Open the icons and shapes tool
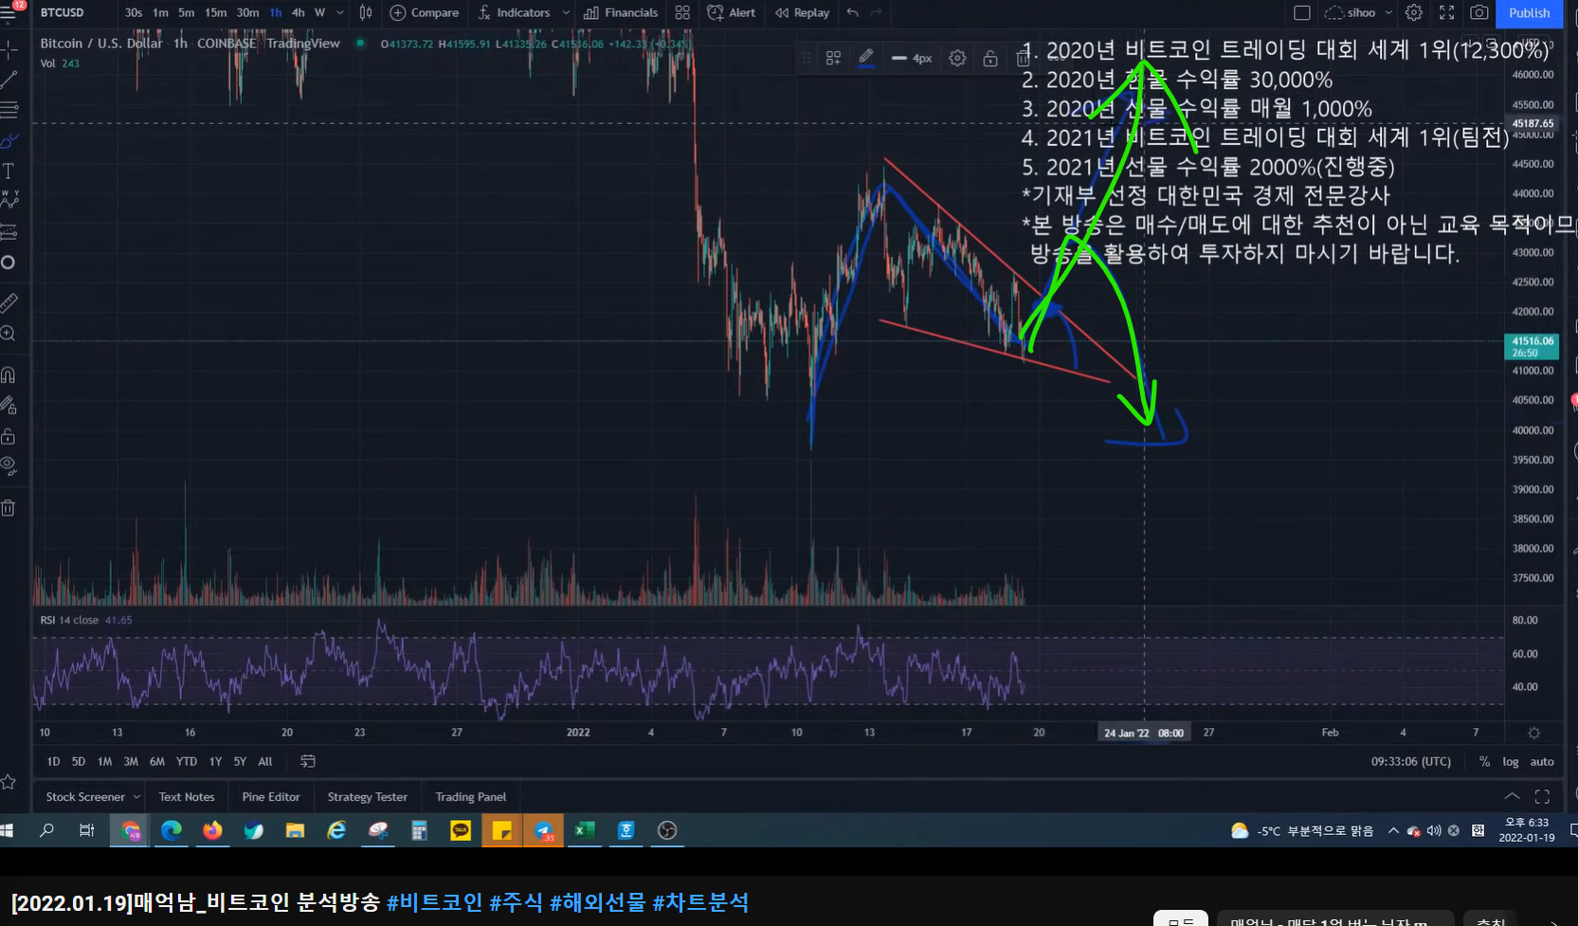This screenshot has height=926, width=1578. click(x=9, y=263)
